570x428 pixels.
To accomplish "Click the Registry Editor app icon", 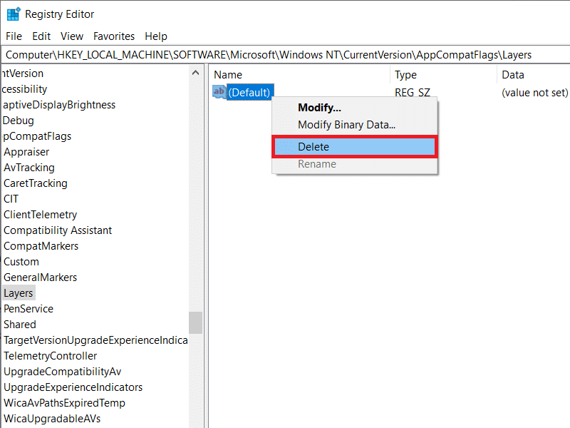I will click(13, 14).
